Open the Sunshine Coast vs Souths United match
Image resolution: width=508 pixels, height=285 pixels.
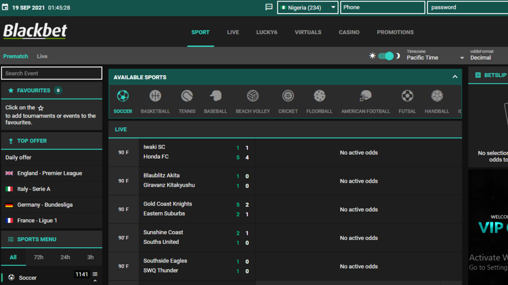285,238
